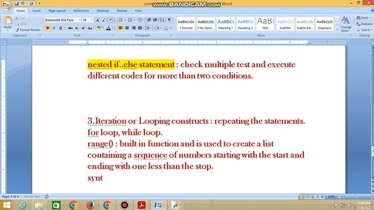Open the Change Styles menu
Screen dimensions: 374x210
coord(345,24)
